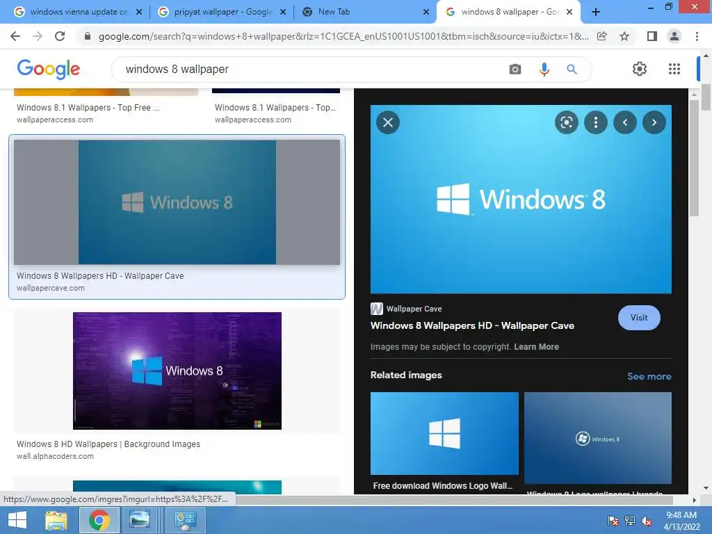
Task: Share this page using the share icon
Action: [602, 36]
